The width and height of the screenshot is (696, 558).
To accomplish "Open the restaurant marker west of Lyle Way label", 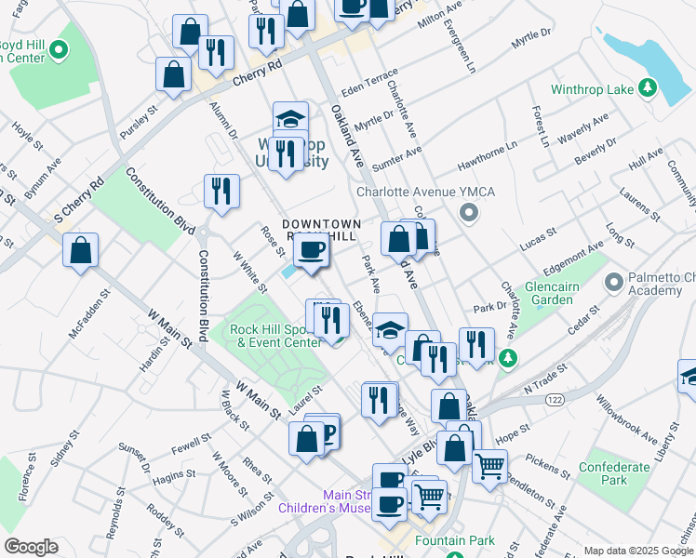I will click(379, 402).
